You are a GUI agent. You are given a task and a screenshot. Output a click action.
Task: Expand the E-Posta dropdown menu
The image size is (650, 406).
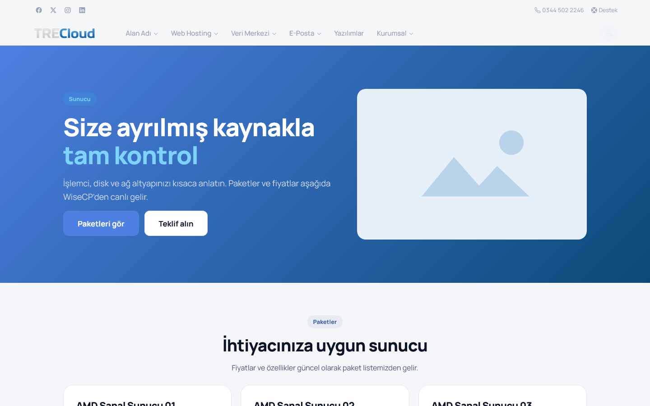tap(305, 33)
